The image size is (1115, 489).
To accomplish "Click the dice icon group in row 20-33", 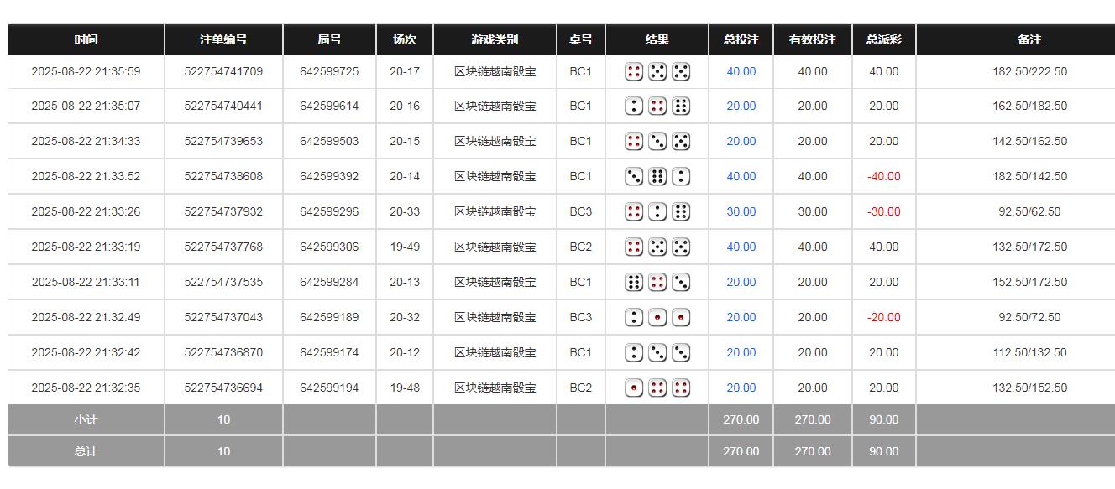I will [657, 211].
